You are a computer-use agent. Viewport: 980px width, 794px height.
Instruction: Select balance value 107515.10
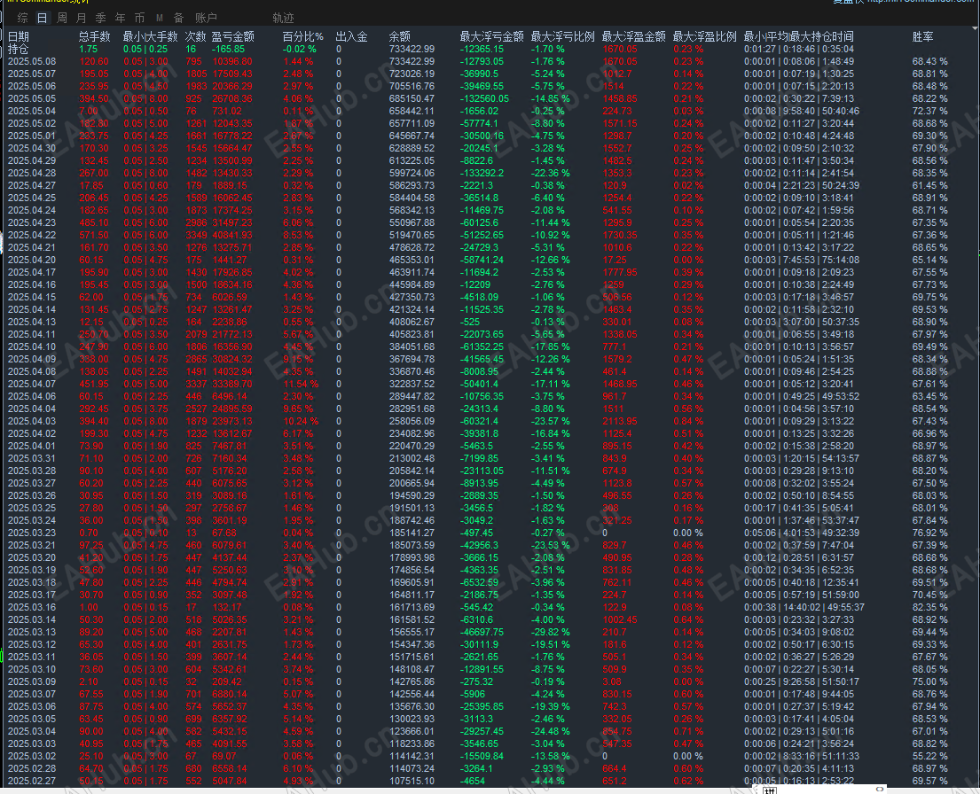click(412, 781)
